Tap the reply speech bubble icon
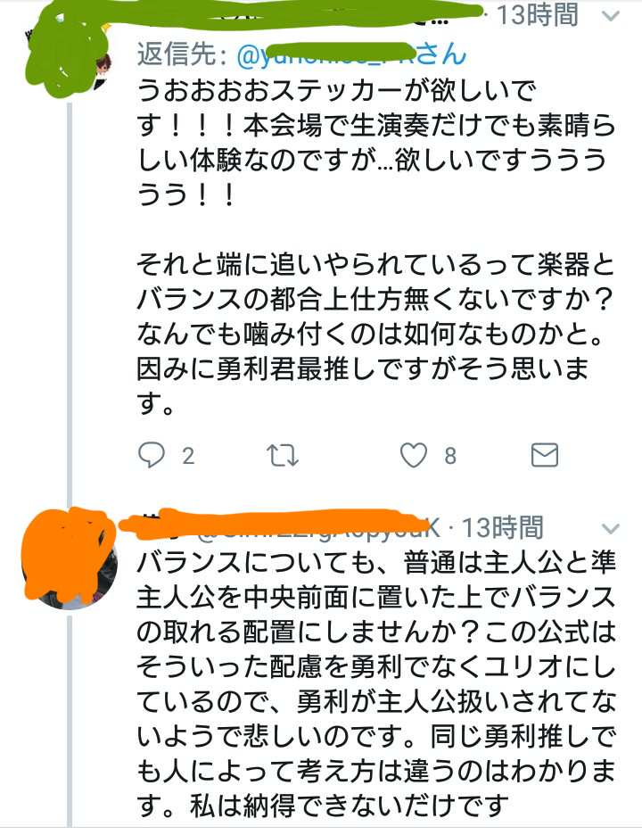Screen dimensions: 642x835 pos(153,456)
